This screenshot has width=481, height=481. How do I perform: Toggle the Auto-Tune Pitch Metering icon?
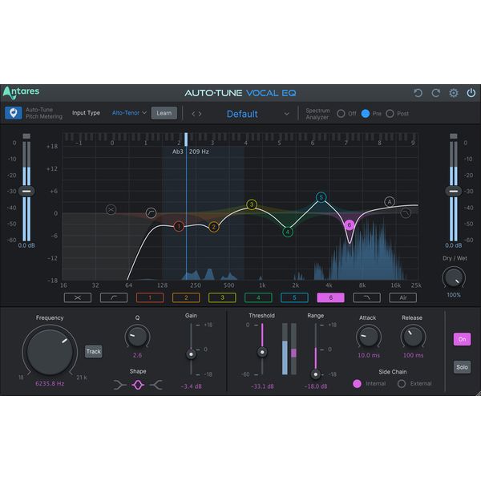pyautogui.click(x=13, y=113)
